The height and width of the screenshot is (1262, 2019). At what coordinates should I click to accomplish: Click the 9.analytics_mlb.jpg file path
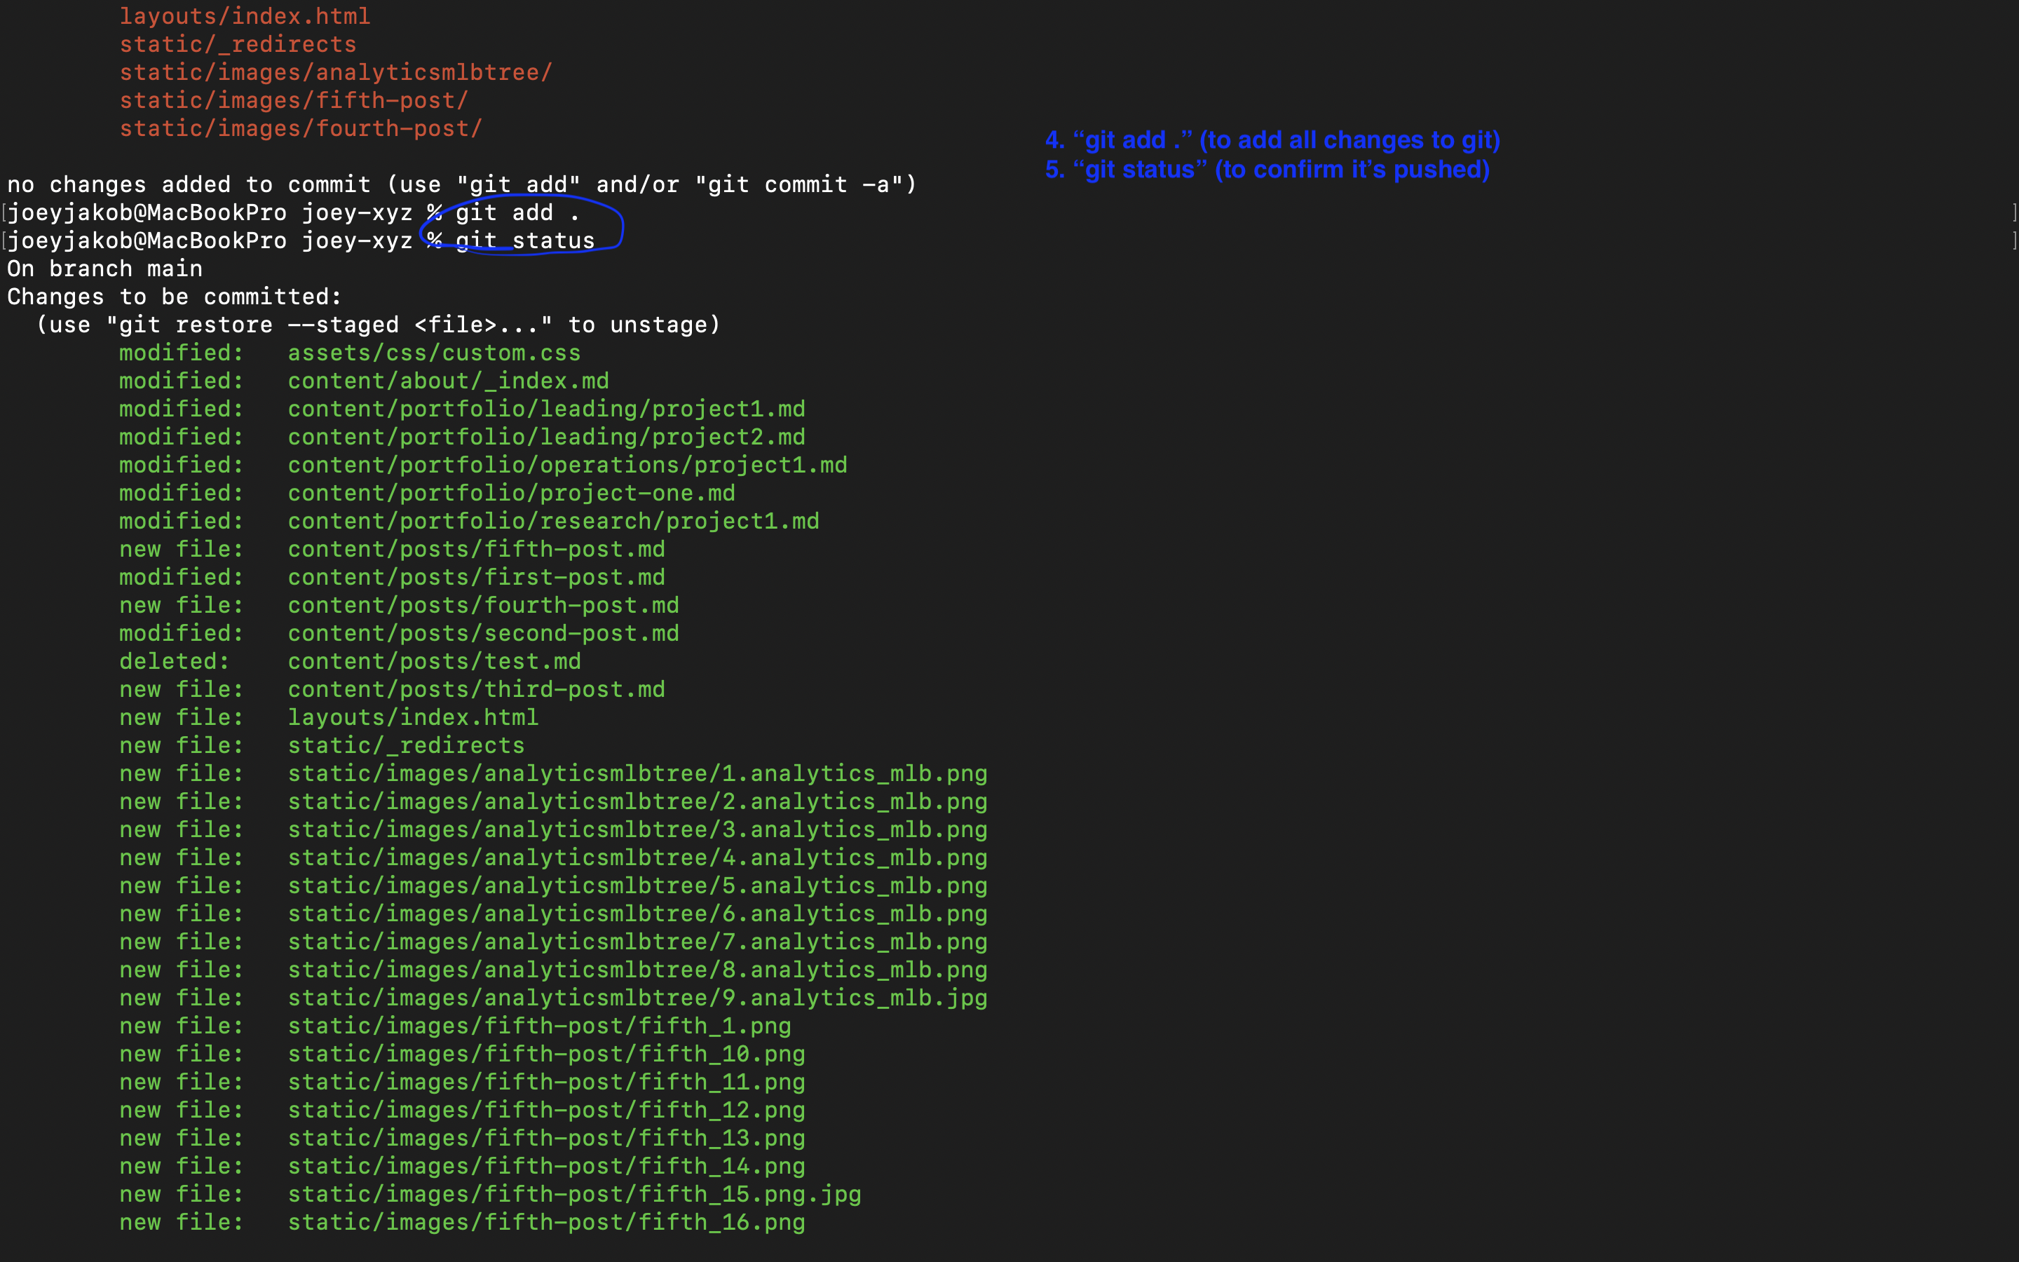637,998
